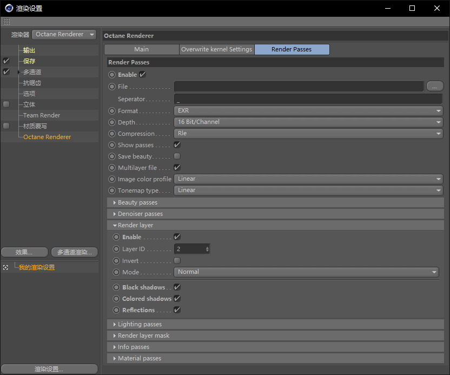The width and height of the screenshot is (450, 375).
Task: Open the Image color profile dropdown
Action: coord(308,179)
